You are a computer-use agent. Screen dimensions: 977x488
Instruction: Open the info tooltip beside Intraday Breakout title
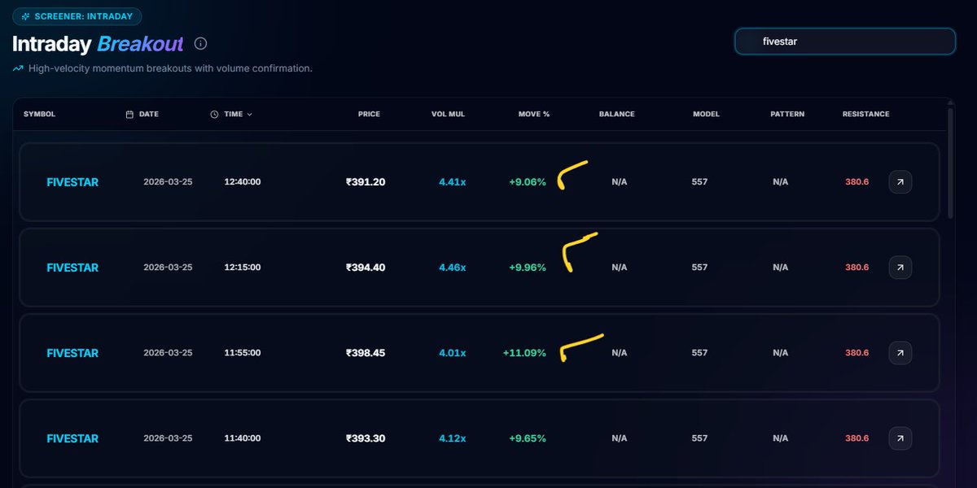(x=200, y=44)
